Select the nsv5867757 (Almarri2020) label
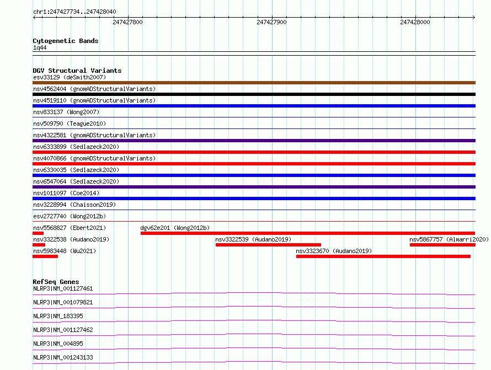The width and height of the screenshot is (491, 370). pyautogui.click(x=449, y=239)
